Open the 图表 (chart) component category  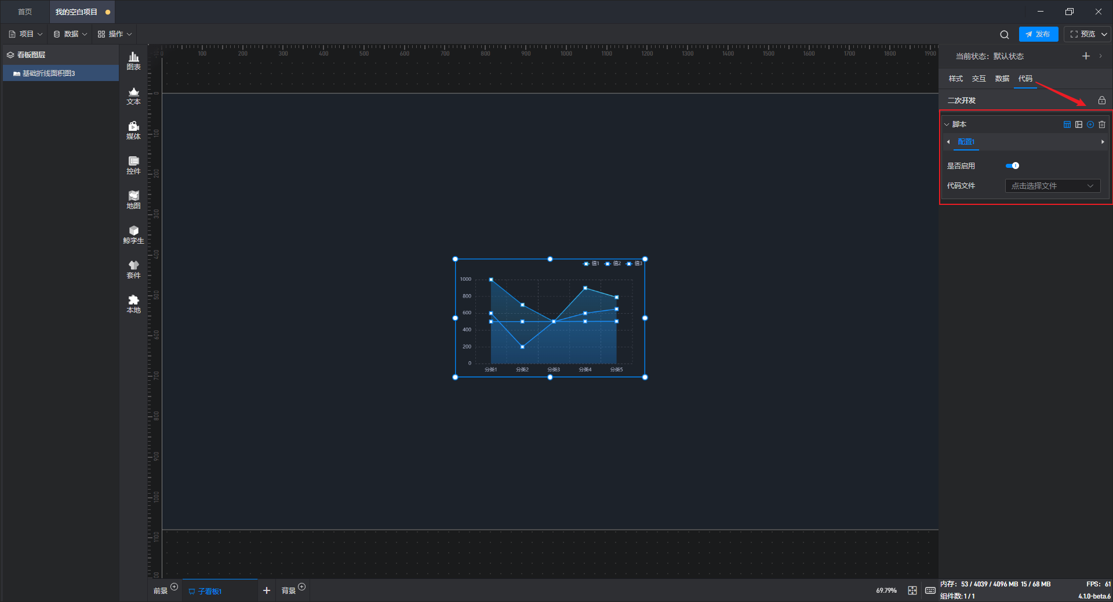133,61
